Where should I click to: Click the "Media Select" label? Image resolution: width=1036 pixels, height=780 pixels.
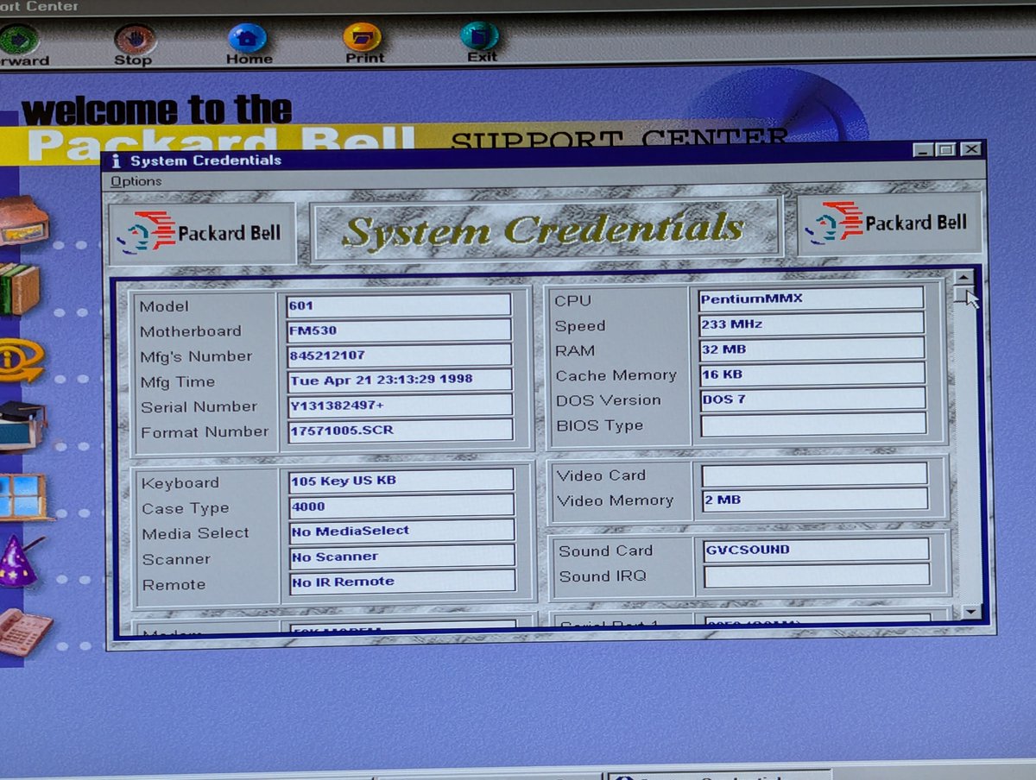coord(195,533)
